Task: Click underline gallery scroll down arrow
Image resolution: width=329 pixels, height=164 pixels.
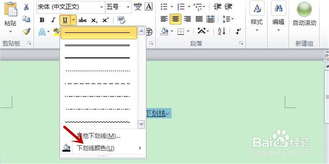Action: [141, 124]
